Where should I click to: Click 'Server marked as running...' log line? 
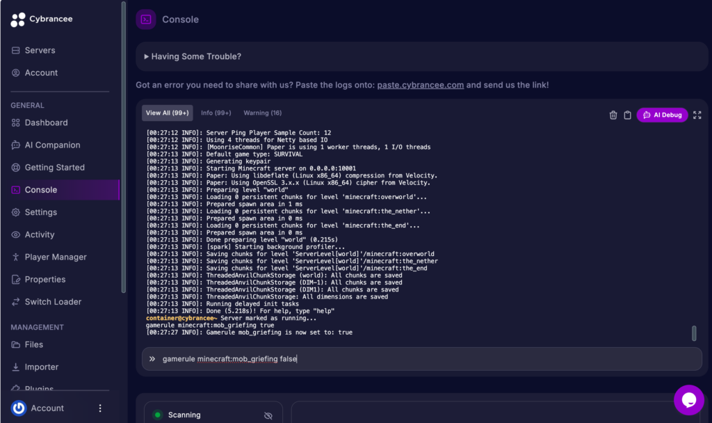pos(232,318)
